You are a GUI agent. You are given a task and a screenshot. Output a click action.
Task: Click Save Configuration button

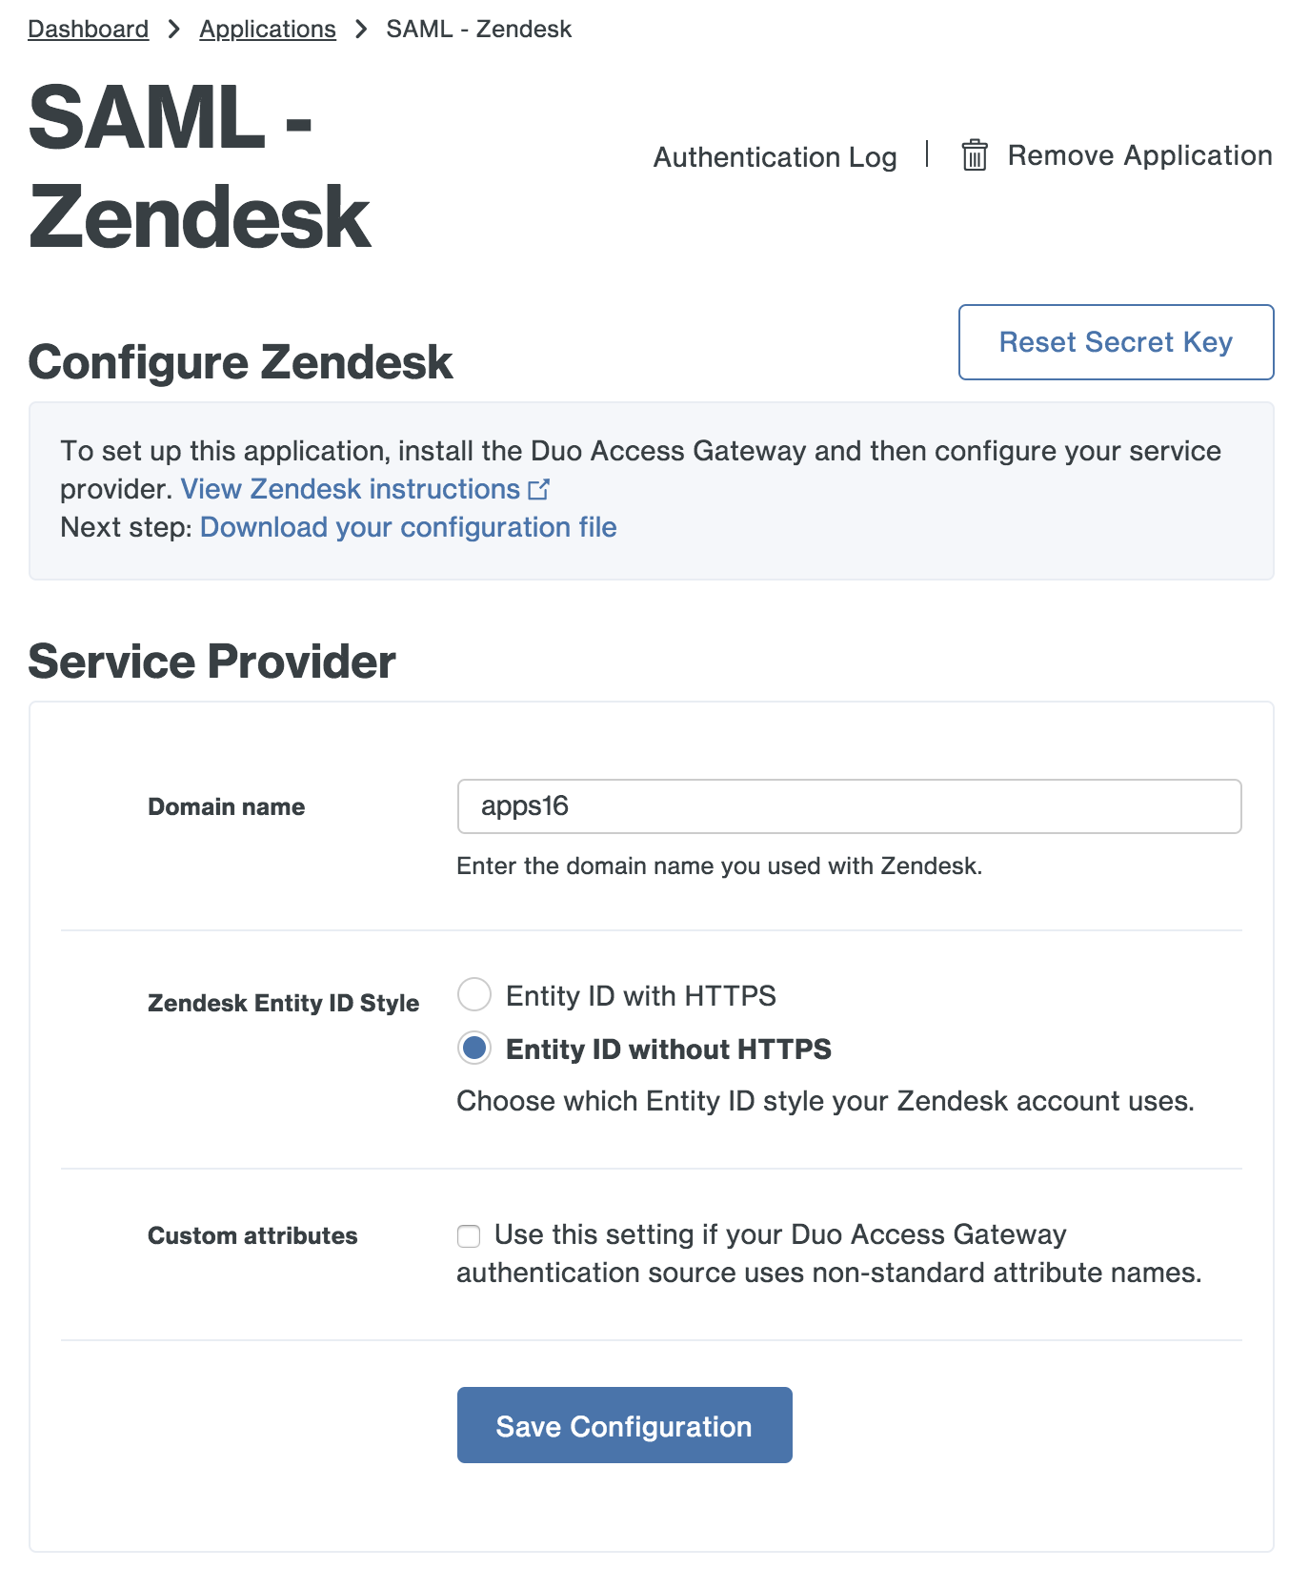(x=624, y=1425)
